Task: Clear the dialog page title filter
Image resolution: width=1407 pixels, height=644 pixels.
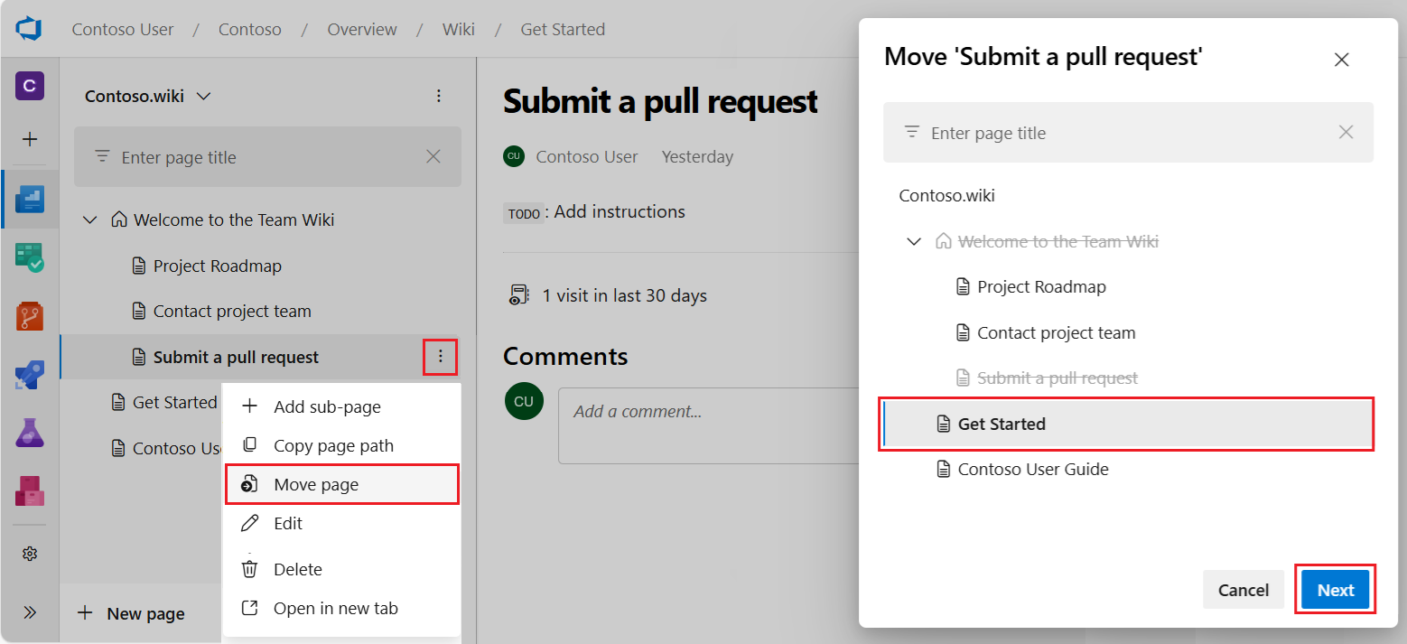Action: 1346,132
